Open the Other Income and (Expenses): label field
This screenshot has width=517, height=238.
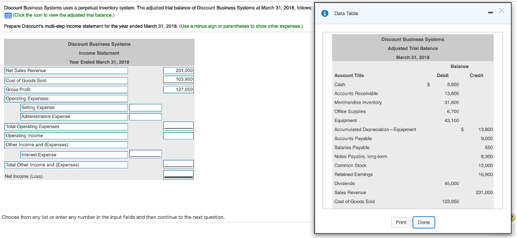(66, 145)
